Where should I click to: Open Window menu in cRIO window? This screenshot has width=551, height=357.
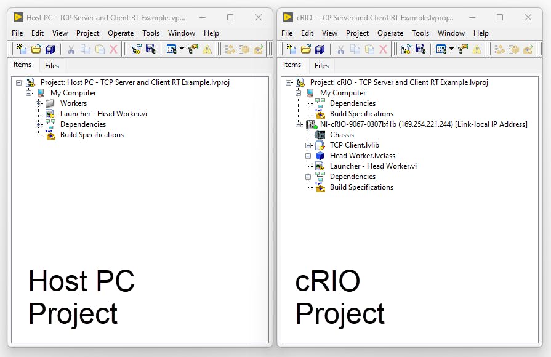(x=451, y=33)
